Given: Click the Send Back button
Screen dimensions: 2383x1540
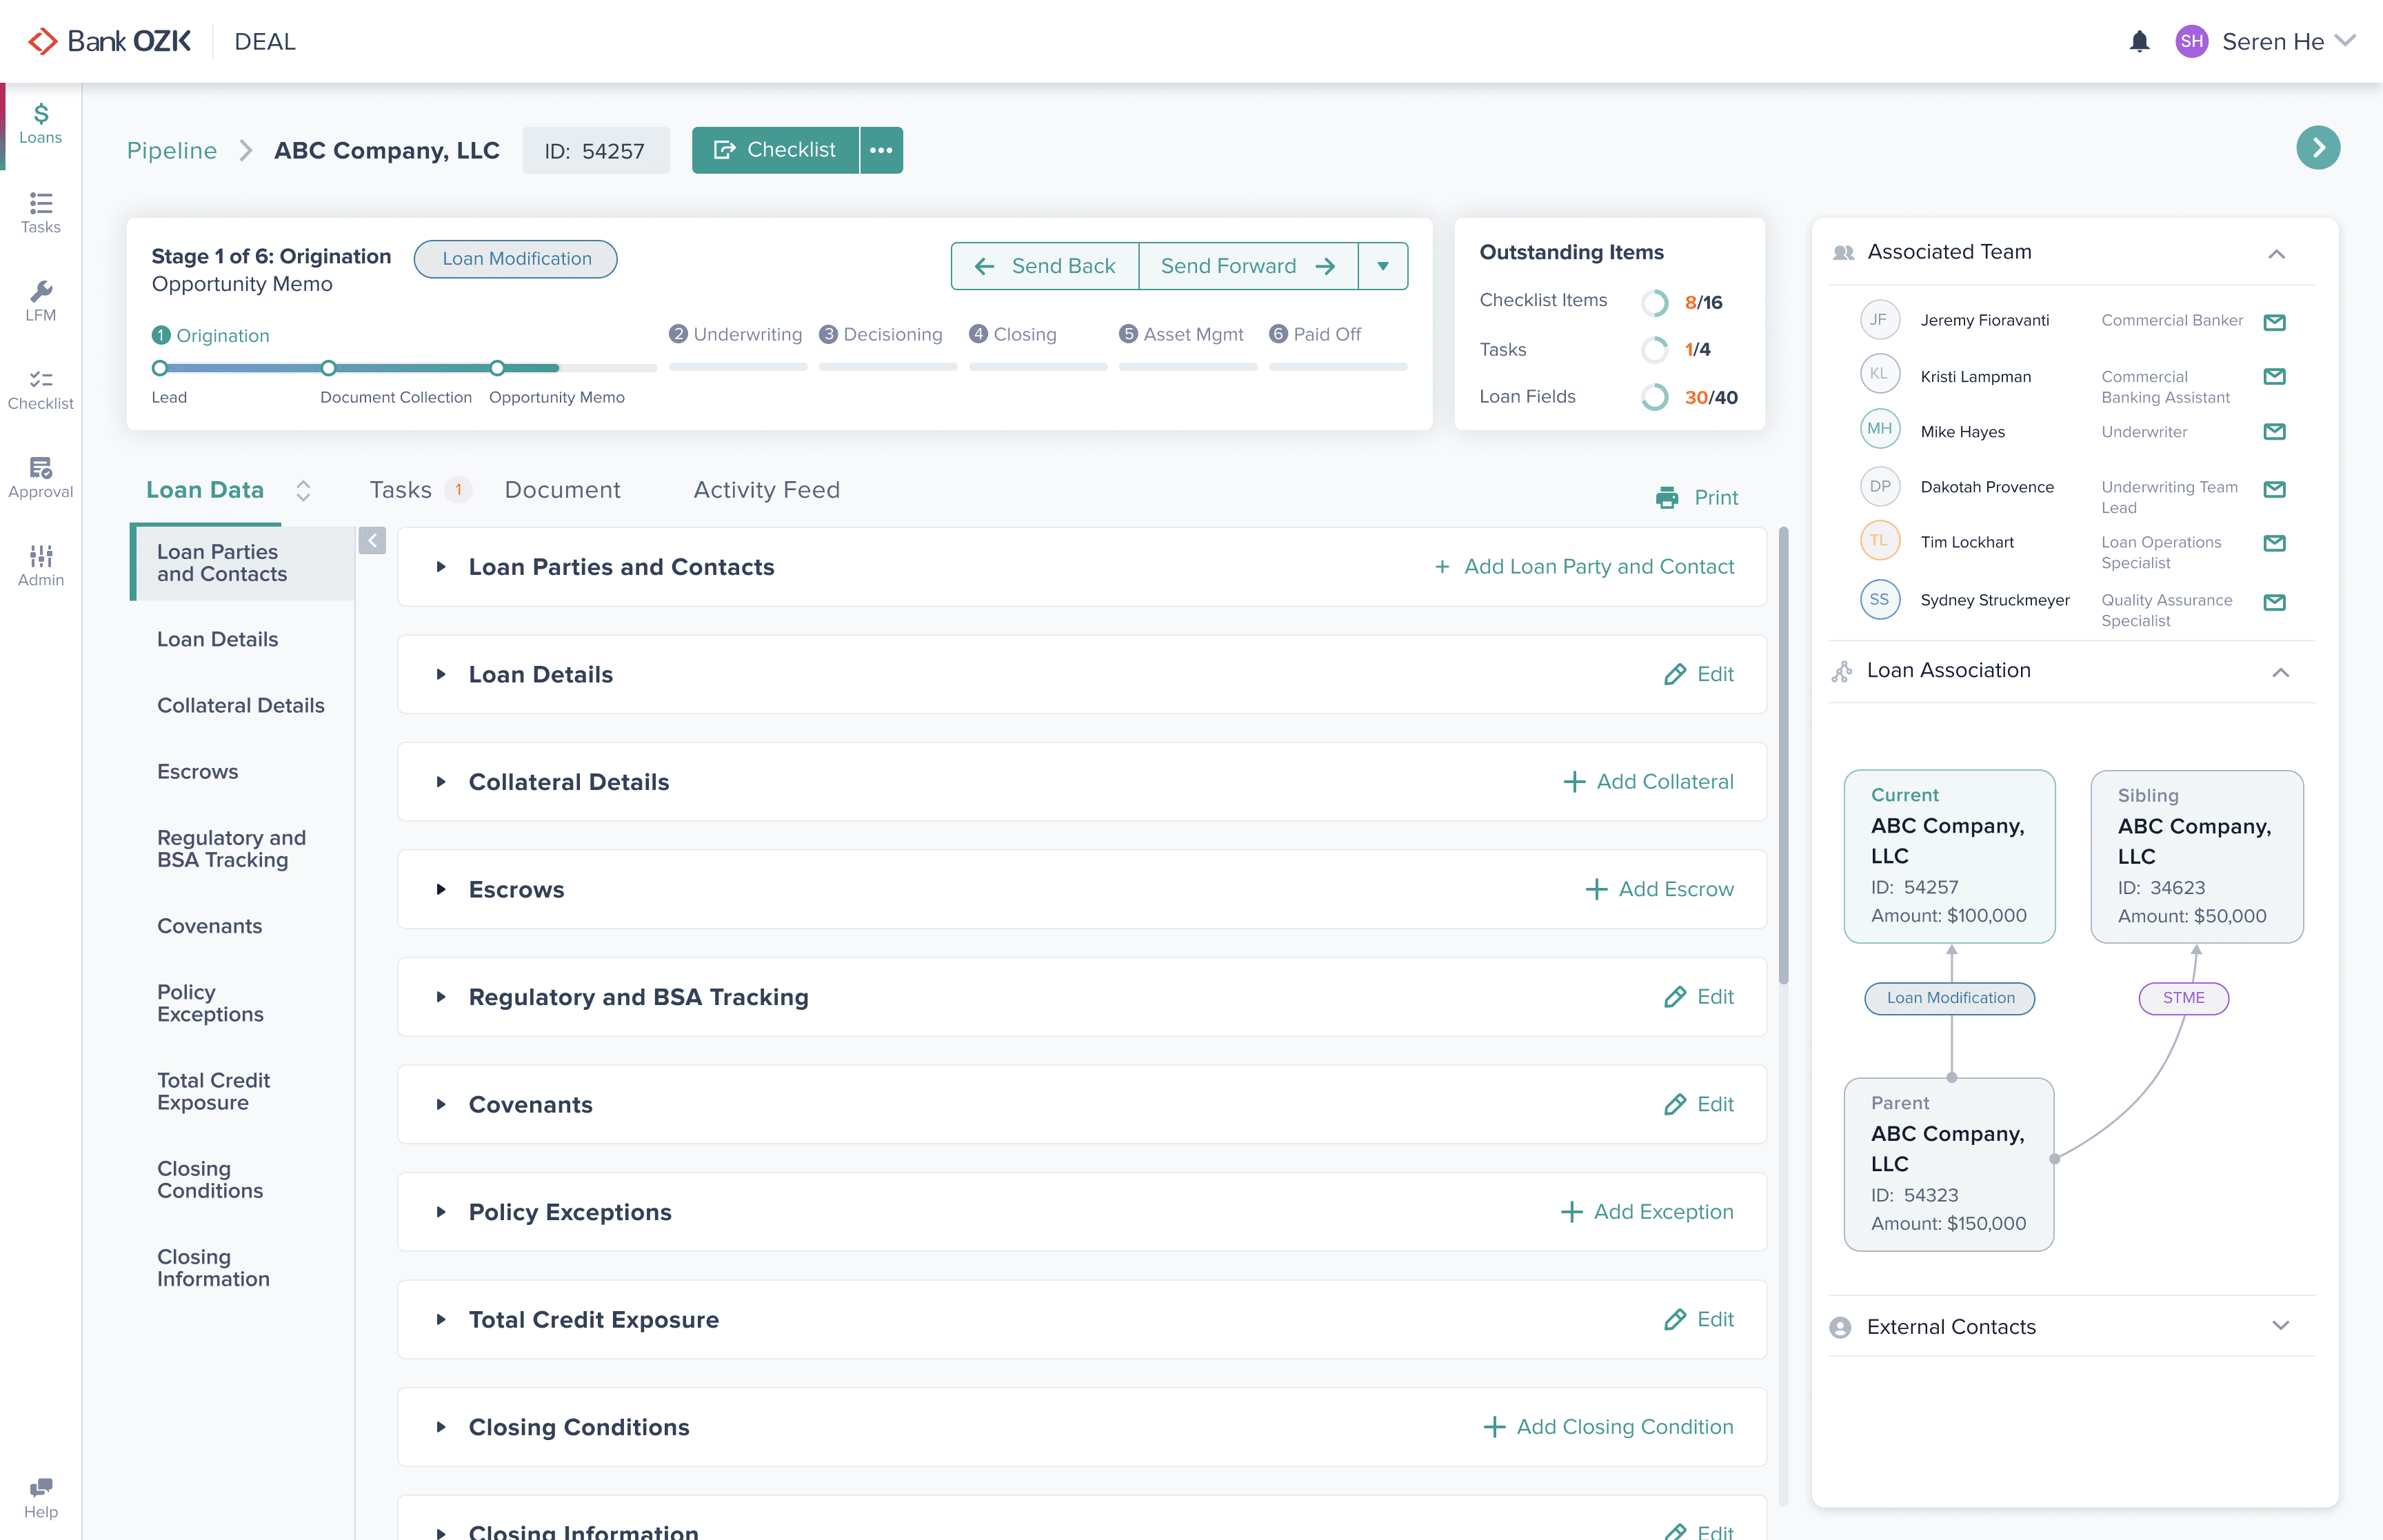Looking at the screenshot, I should (1045, 266).
